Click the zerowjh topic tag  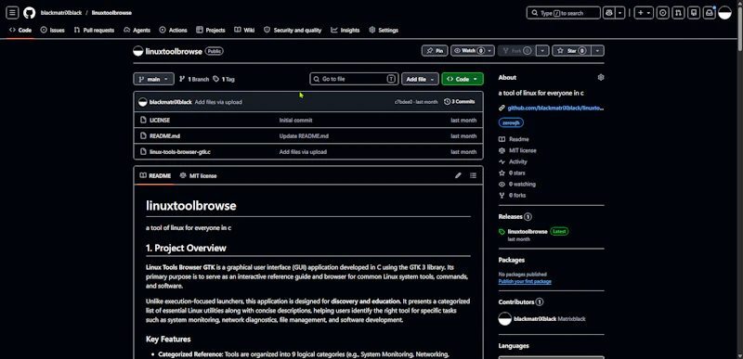pos(511,122)
